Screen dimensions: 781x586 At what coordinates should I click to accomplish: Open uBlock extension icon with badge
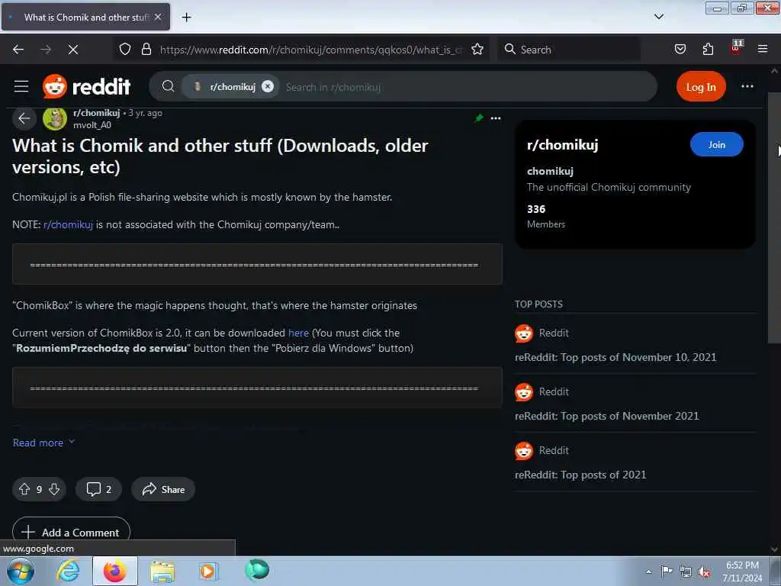(x=736, y=48)
